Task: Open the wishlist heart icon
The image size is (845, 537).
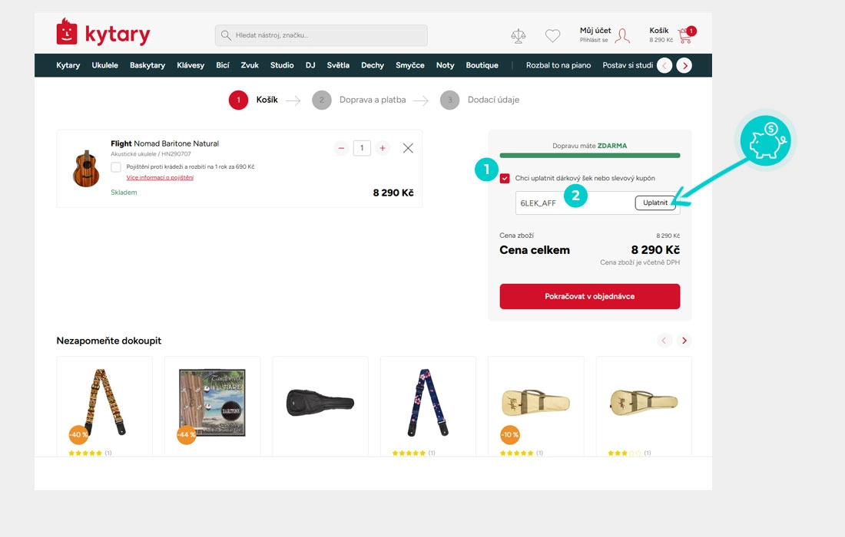Action: click(x=552, y=35)
